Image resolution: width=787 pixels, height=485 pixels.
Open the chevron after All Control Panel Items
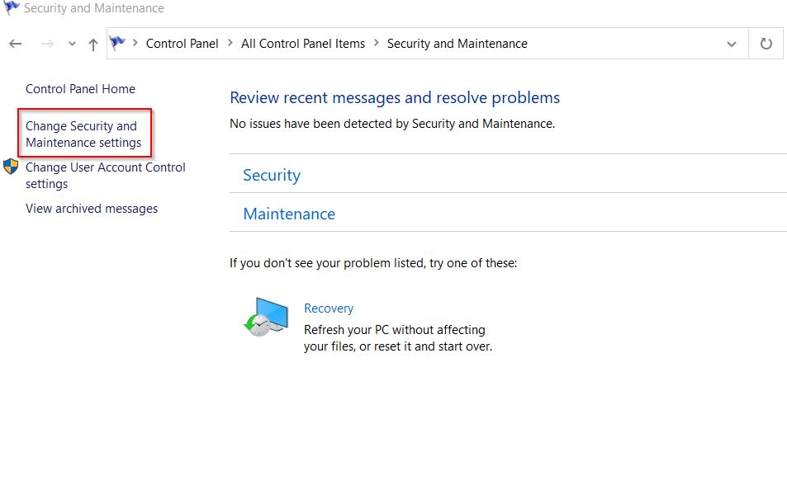pos(376,43)
